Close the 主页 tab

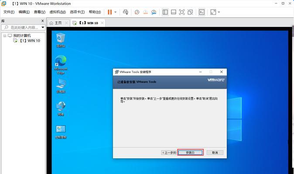tap(66, 23)
